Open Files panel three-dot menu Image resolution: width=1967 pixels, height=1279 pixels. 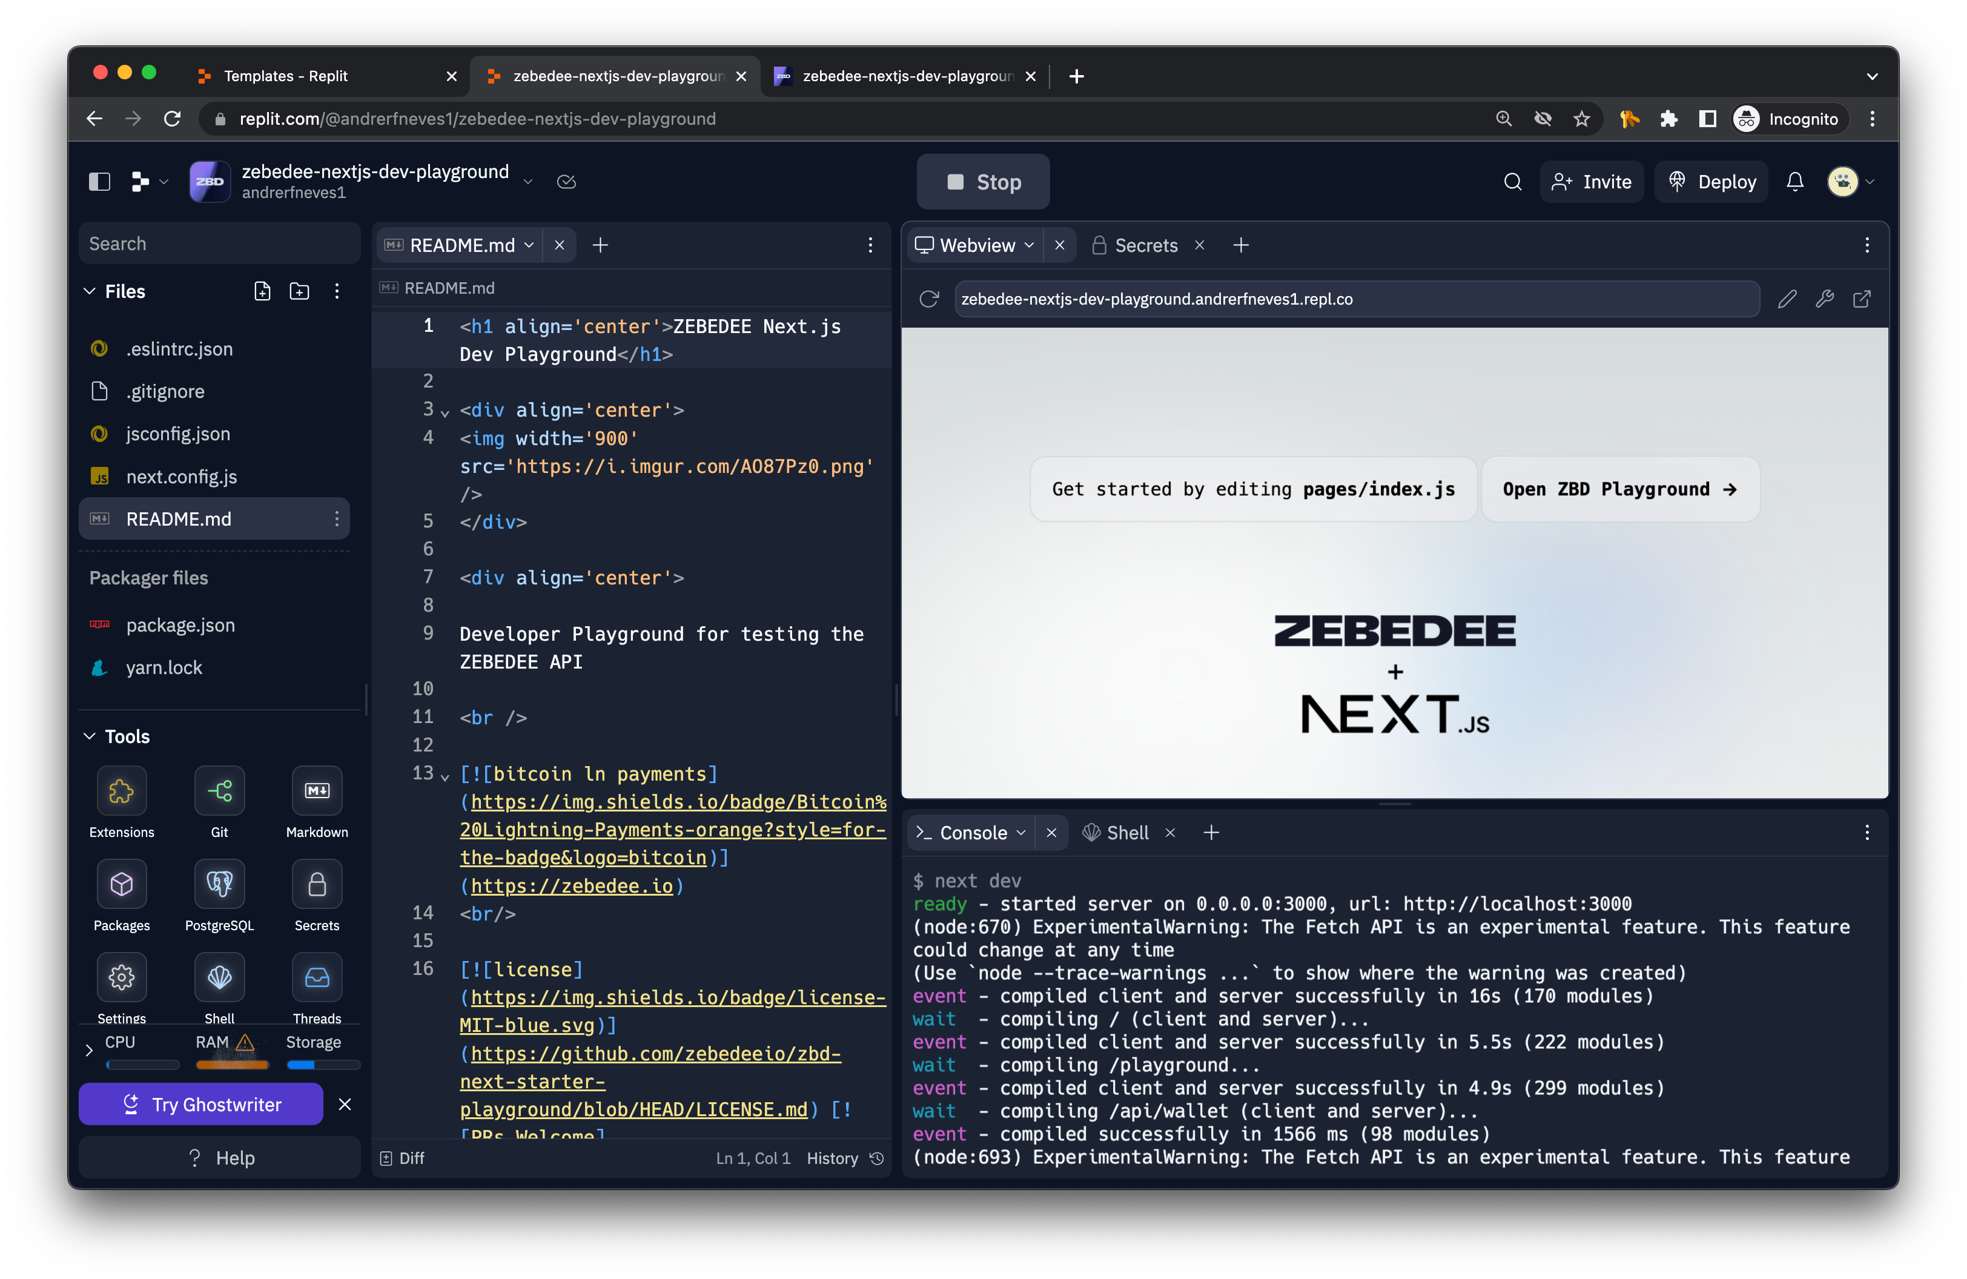tap(336, 291)
